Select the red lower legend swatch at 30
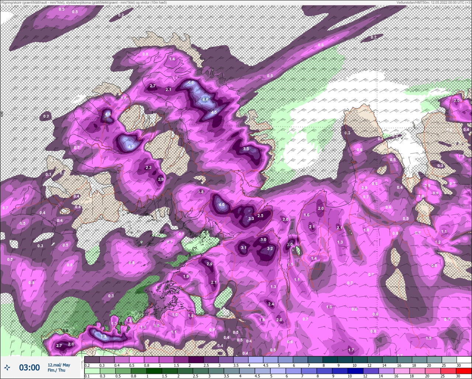Viewport: 472px width, 379px height. pos(464,371)
